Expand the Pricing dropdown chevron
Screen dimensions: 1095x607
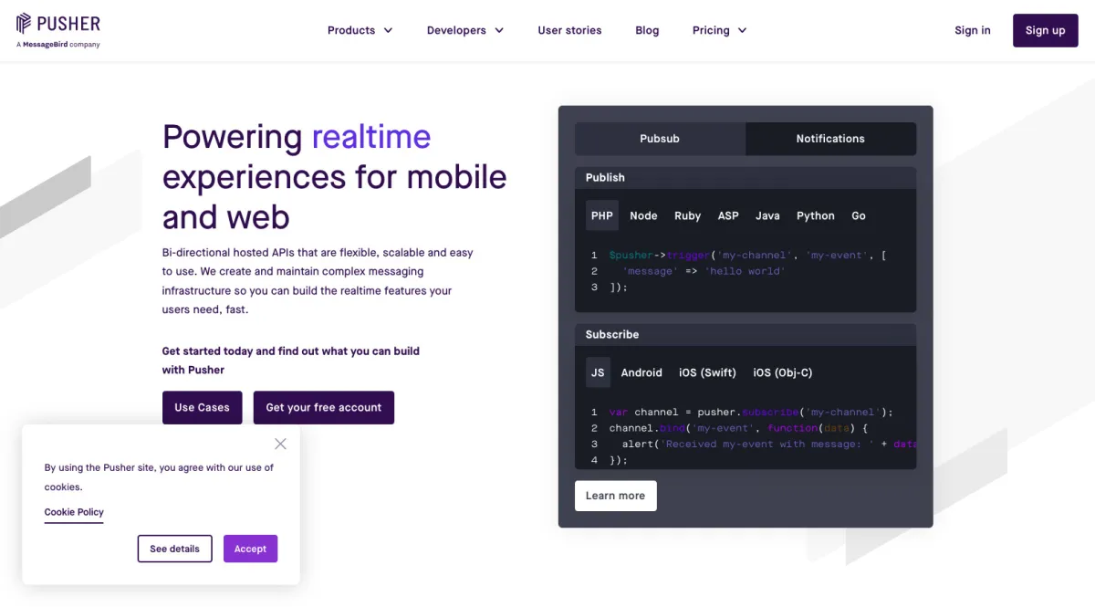(x=742, y=30)
